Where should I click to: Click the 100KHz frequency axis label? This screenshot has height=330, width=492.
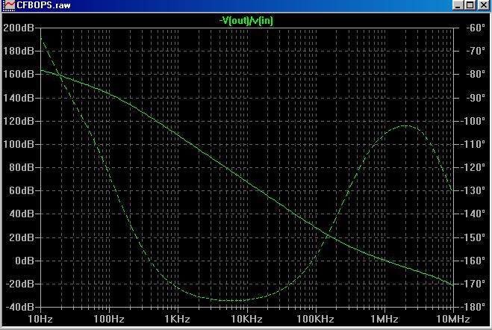(x=315, y=319)
